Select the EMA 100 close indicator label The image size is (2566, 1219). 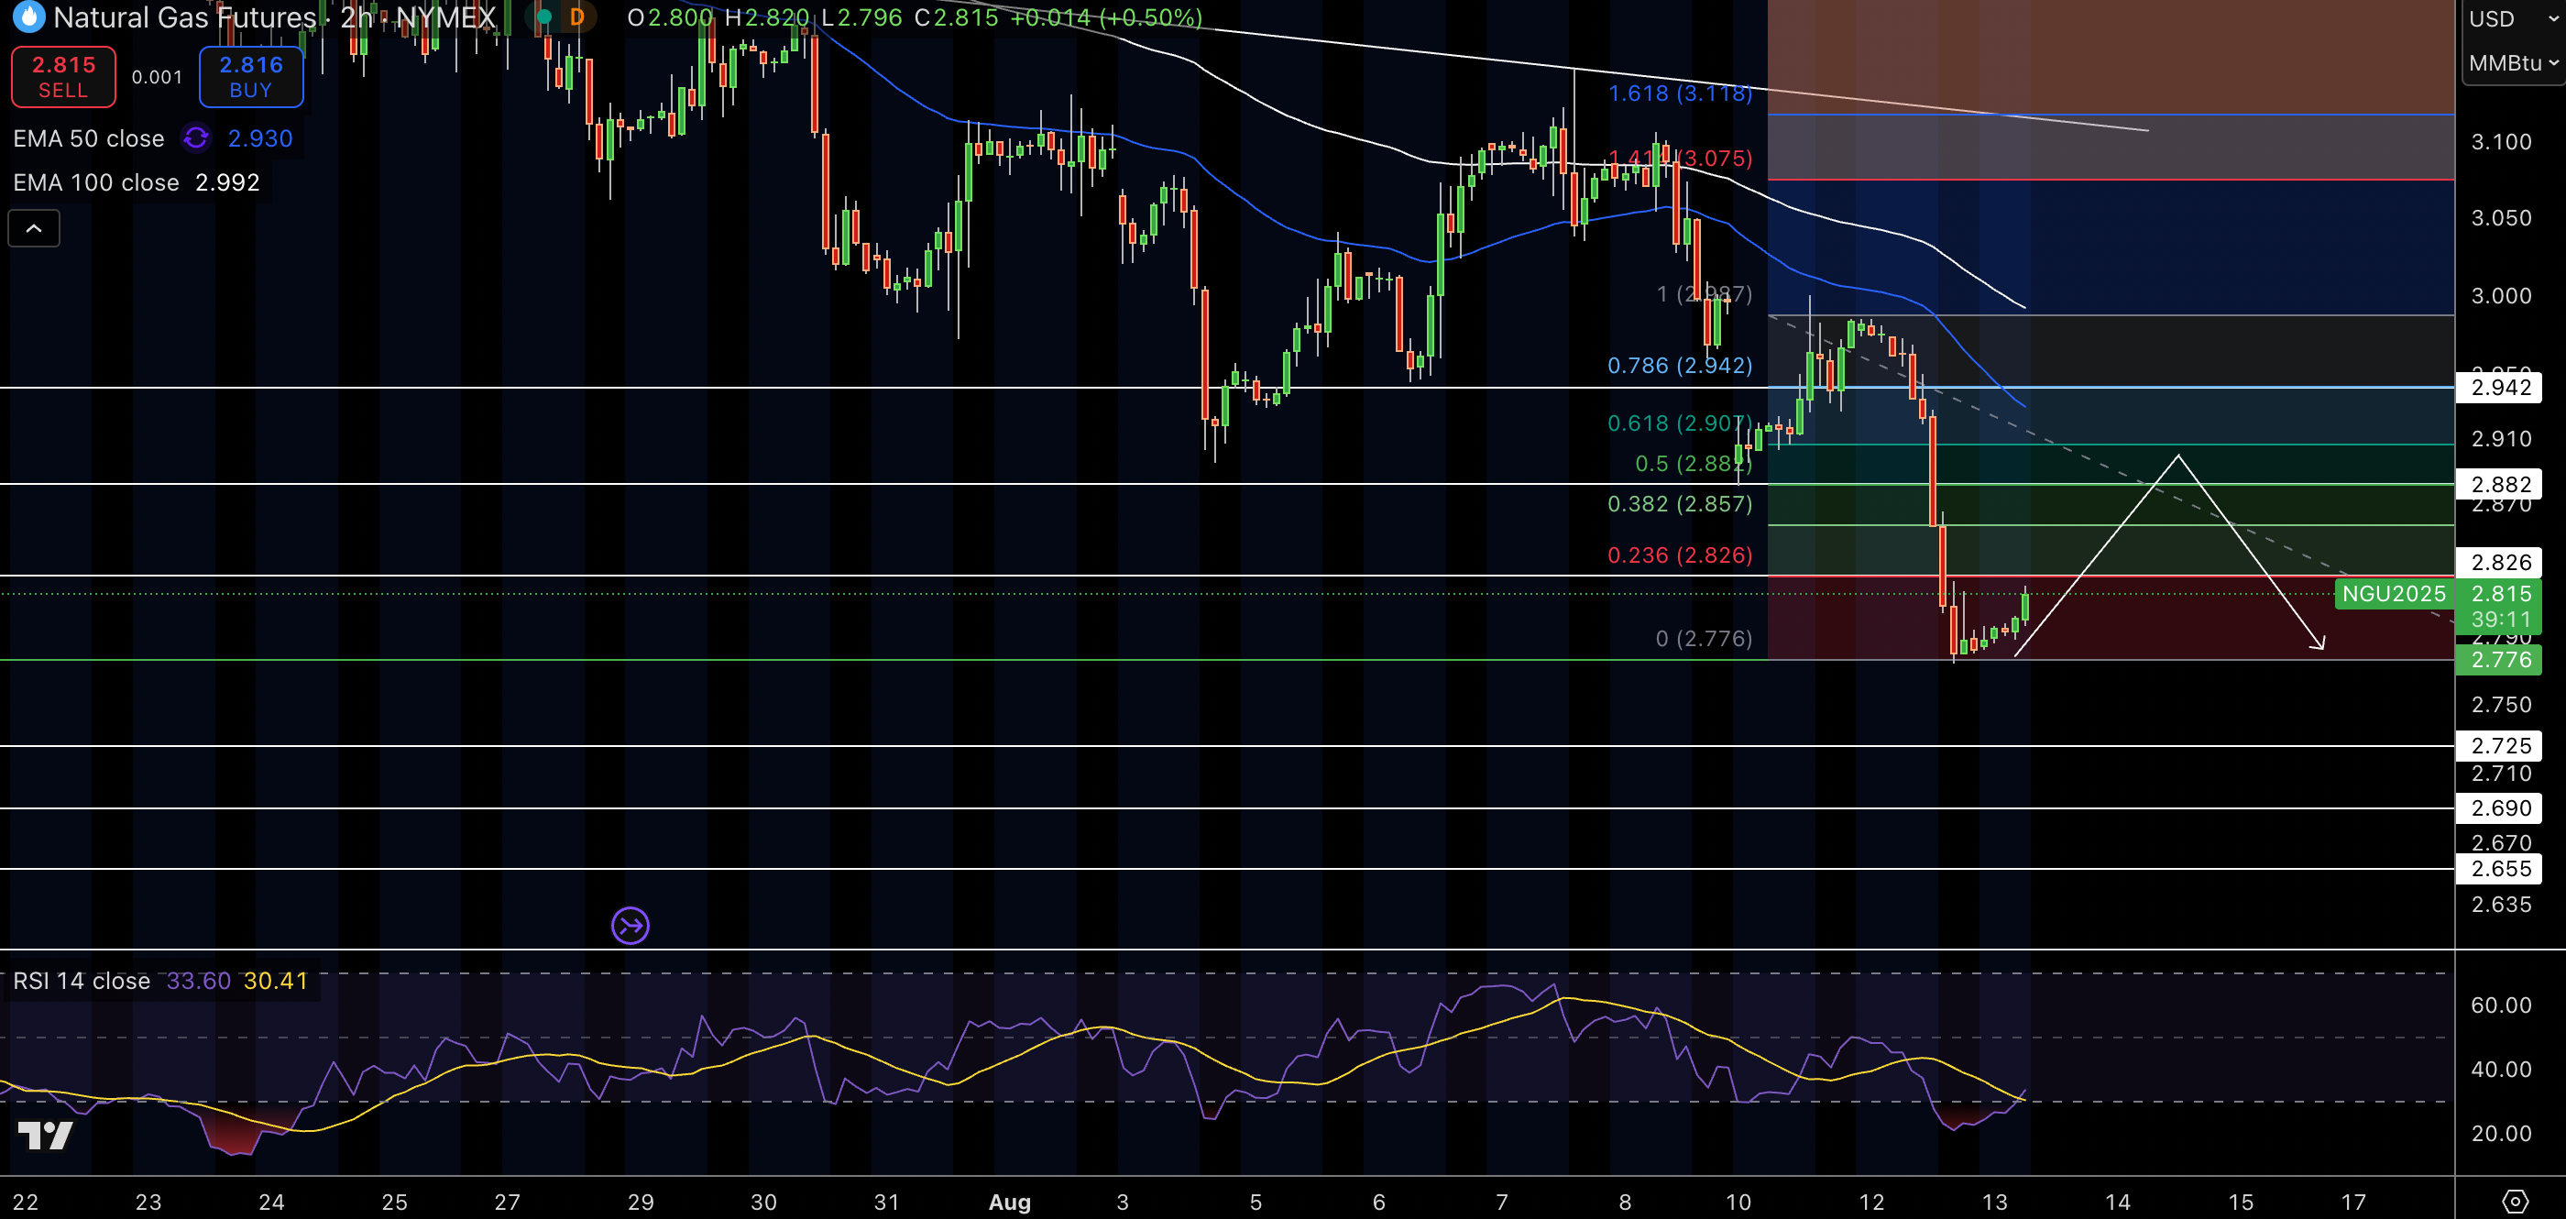pyautogui.click(x=95, y=182)
